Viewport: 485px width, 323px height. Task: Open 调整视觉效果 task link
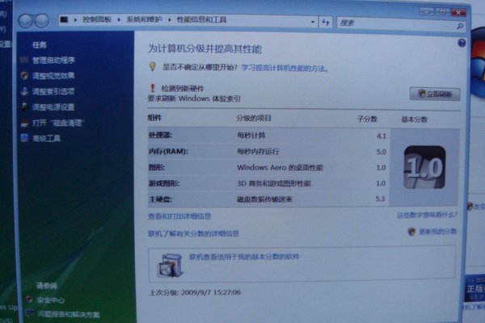[x=53, y=76]
